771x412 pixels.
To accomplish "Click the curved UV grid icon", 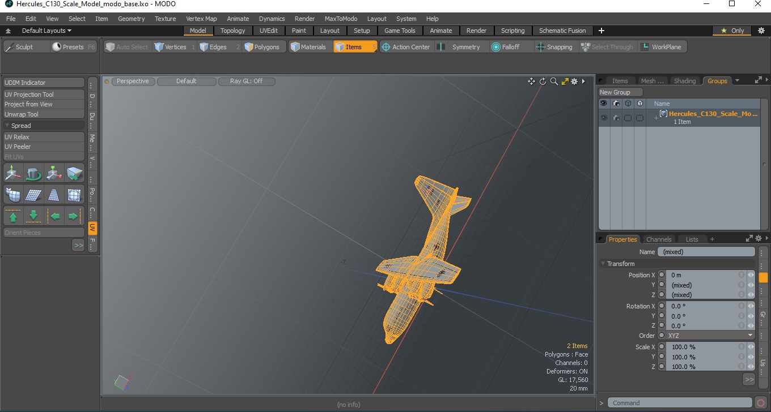I will point(13,195).
